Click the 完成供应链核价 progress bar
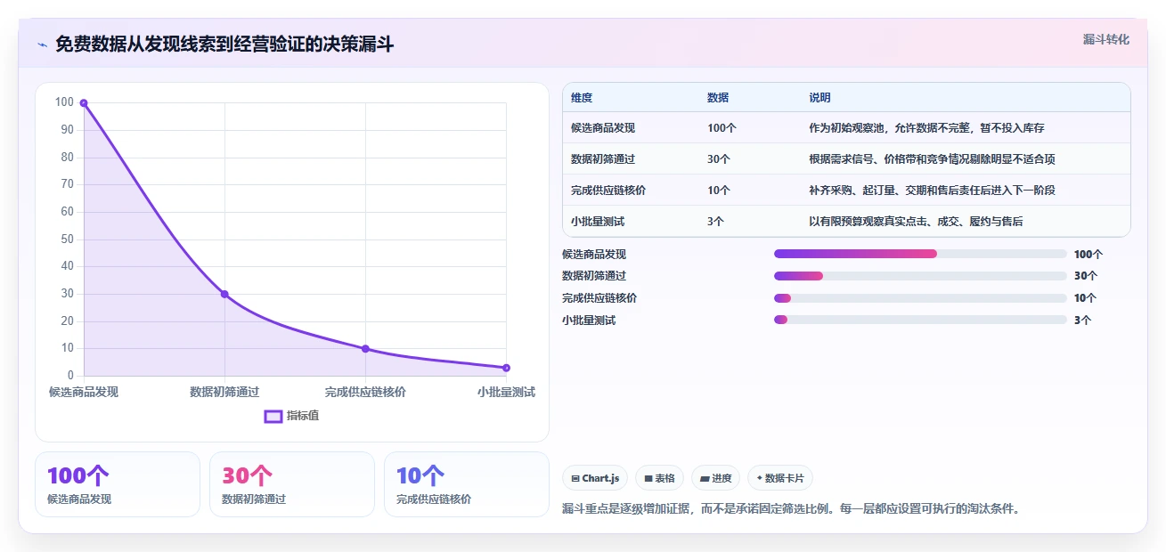The image size is (1166, 552). click(x=920, y=298)
